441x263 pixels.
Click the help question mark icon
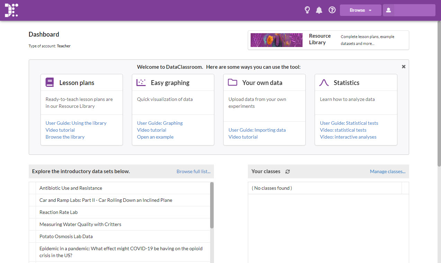coord(332,10)
